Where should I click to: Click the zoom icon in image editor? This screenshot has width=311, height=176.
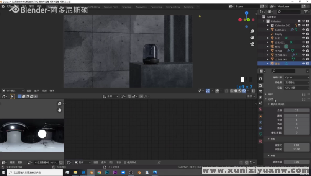59,104
